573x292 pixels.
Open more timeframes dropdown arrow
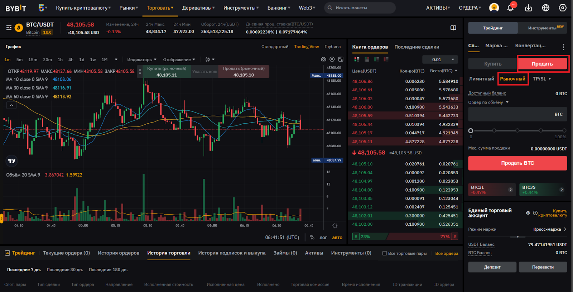[116, 59]
